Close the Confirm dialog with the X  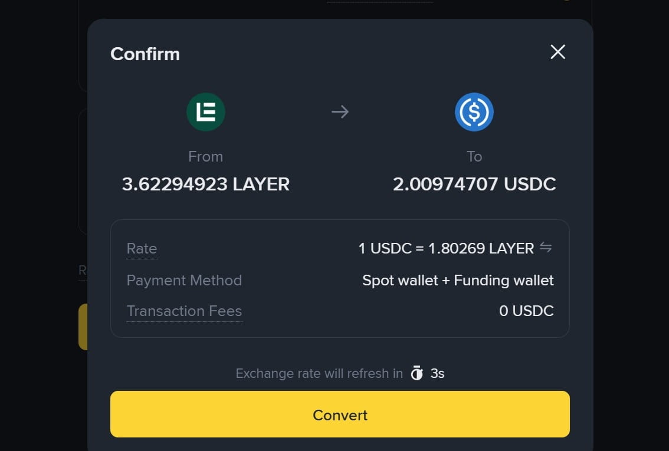[x=557, y=52]
